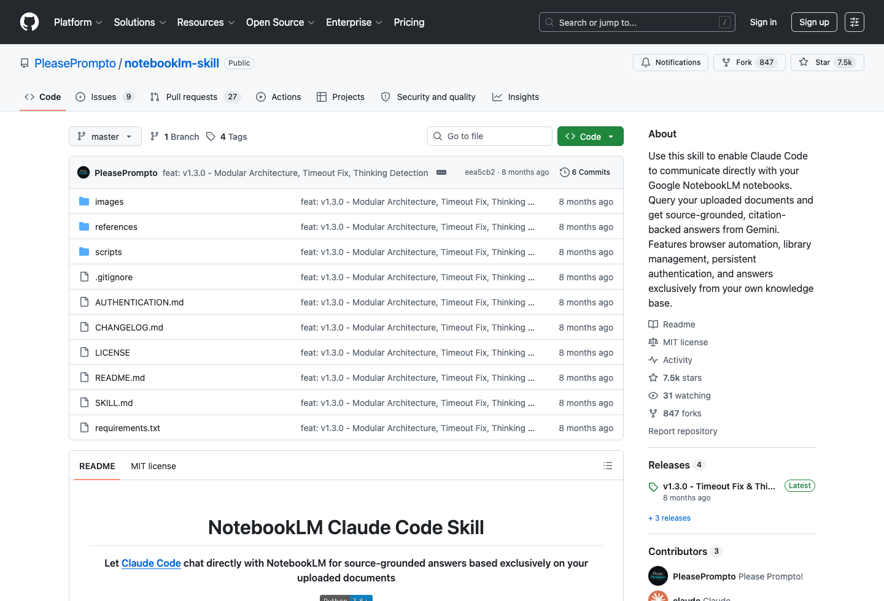Open the images folder
The width and height of the screenshot is (884, 601).
(x=109, y=202)
